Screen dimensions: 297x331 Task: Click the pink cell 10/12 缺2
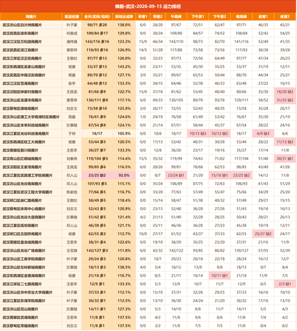pyautogui.click(x=220, y=134)
